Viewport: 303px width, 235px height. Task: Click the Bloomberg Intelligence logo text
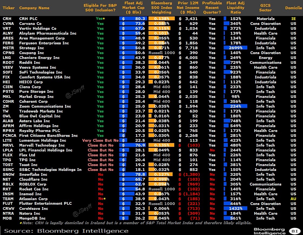269,231
